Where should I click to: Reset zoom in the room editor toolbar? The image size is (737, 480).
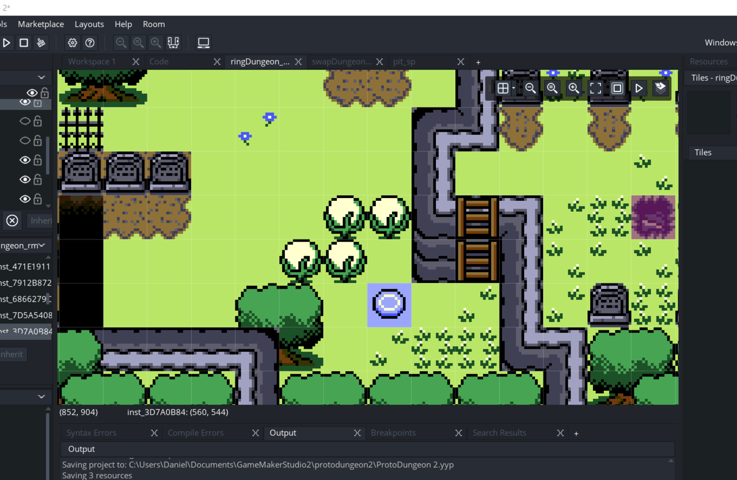[x=552, y=88]
